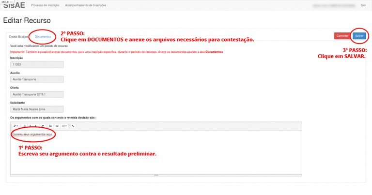Click the eraser clear-formatting icon

point(43,126)
